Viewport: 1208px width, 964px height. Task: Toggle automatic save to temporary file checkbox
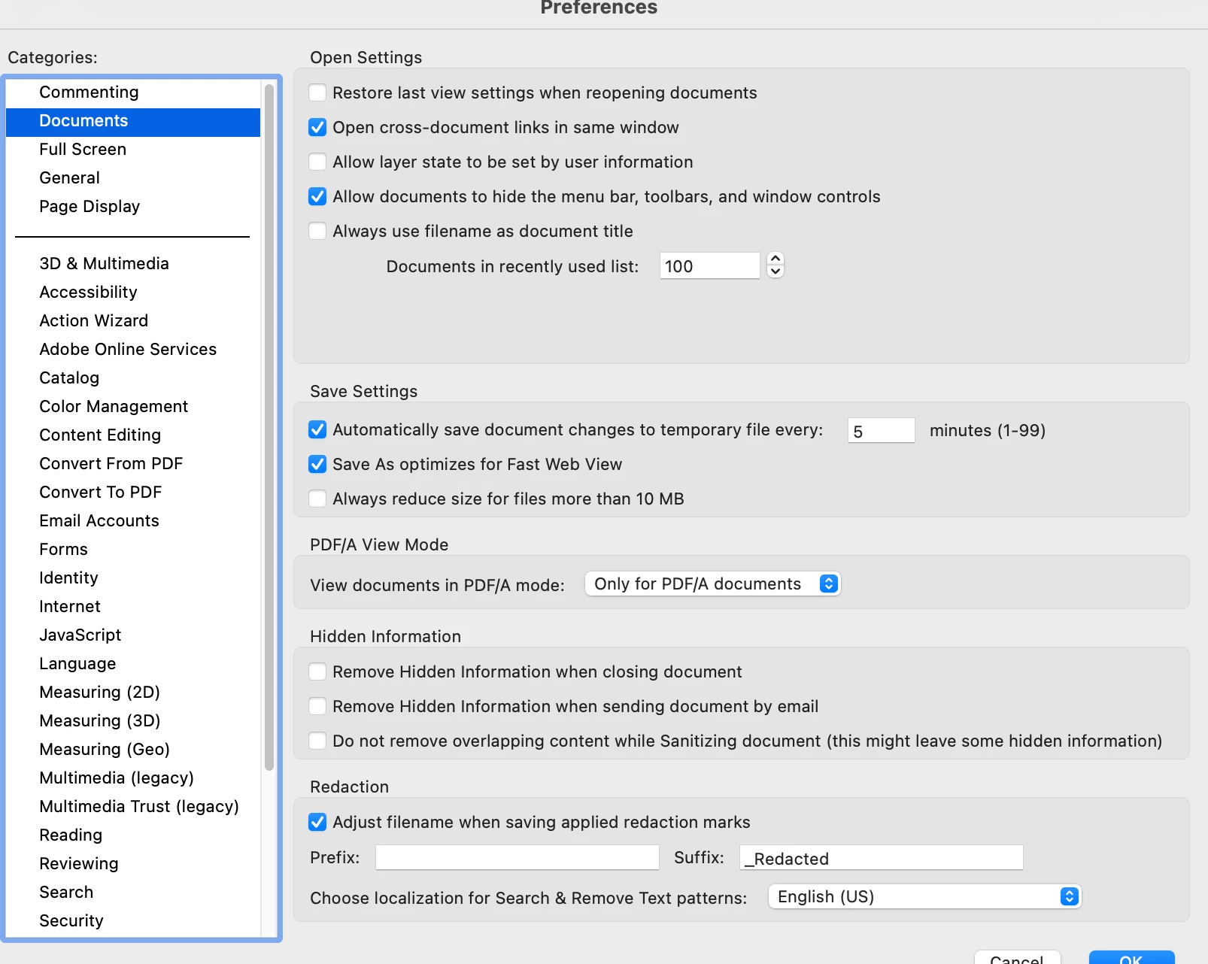click(317, 429)
